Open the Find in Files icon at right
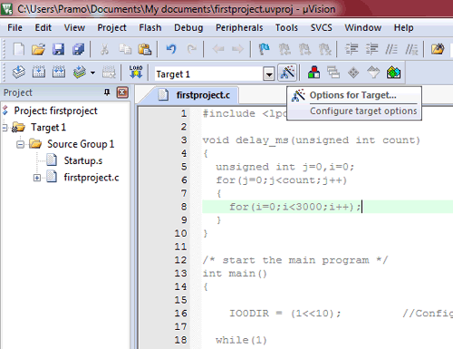453x349 pixels. [438, 49]
